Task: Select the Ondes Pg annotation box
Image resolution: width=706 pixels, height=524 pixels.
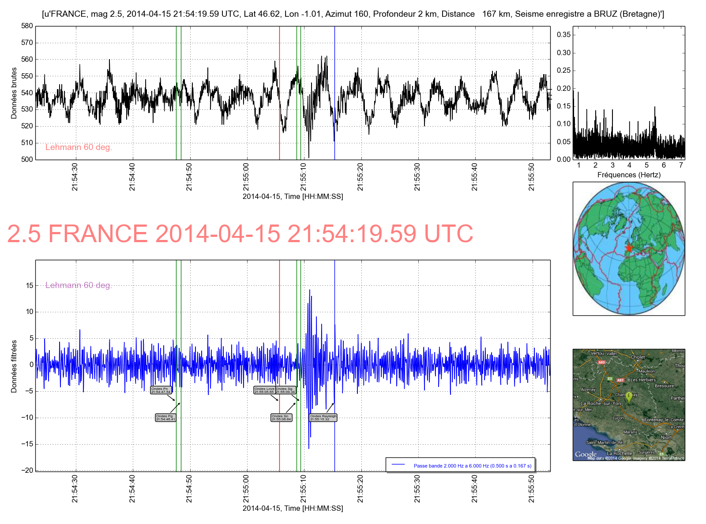Action: [x=165, y=418]
